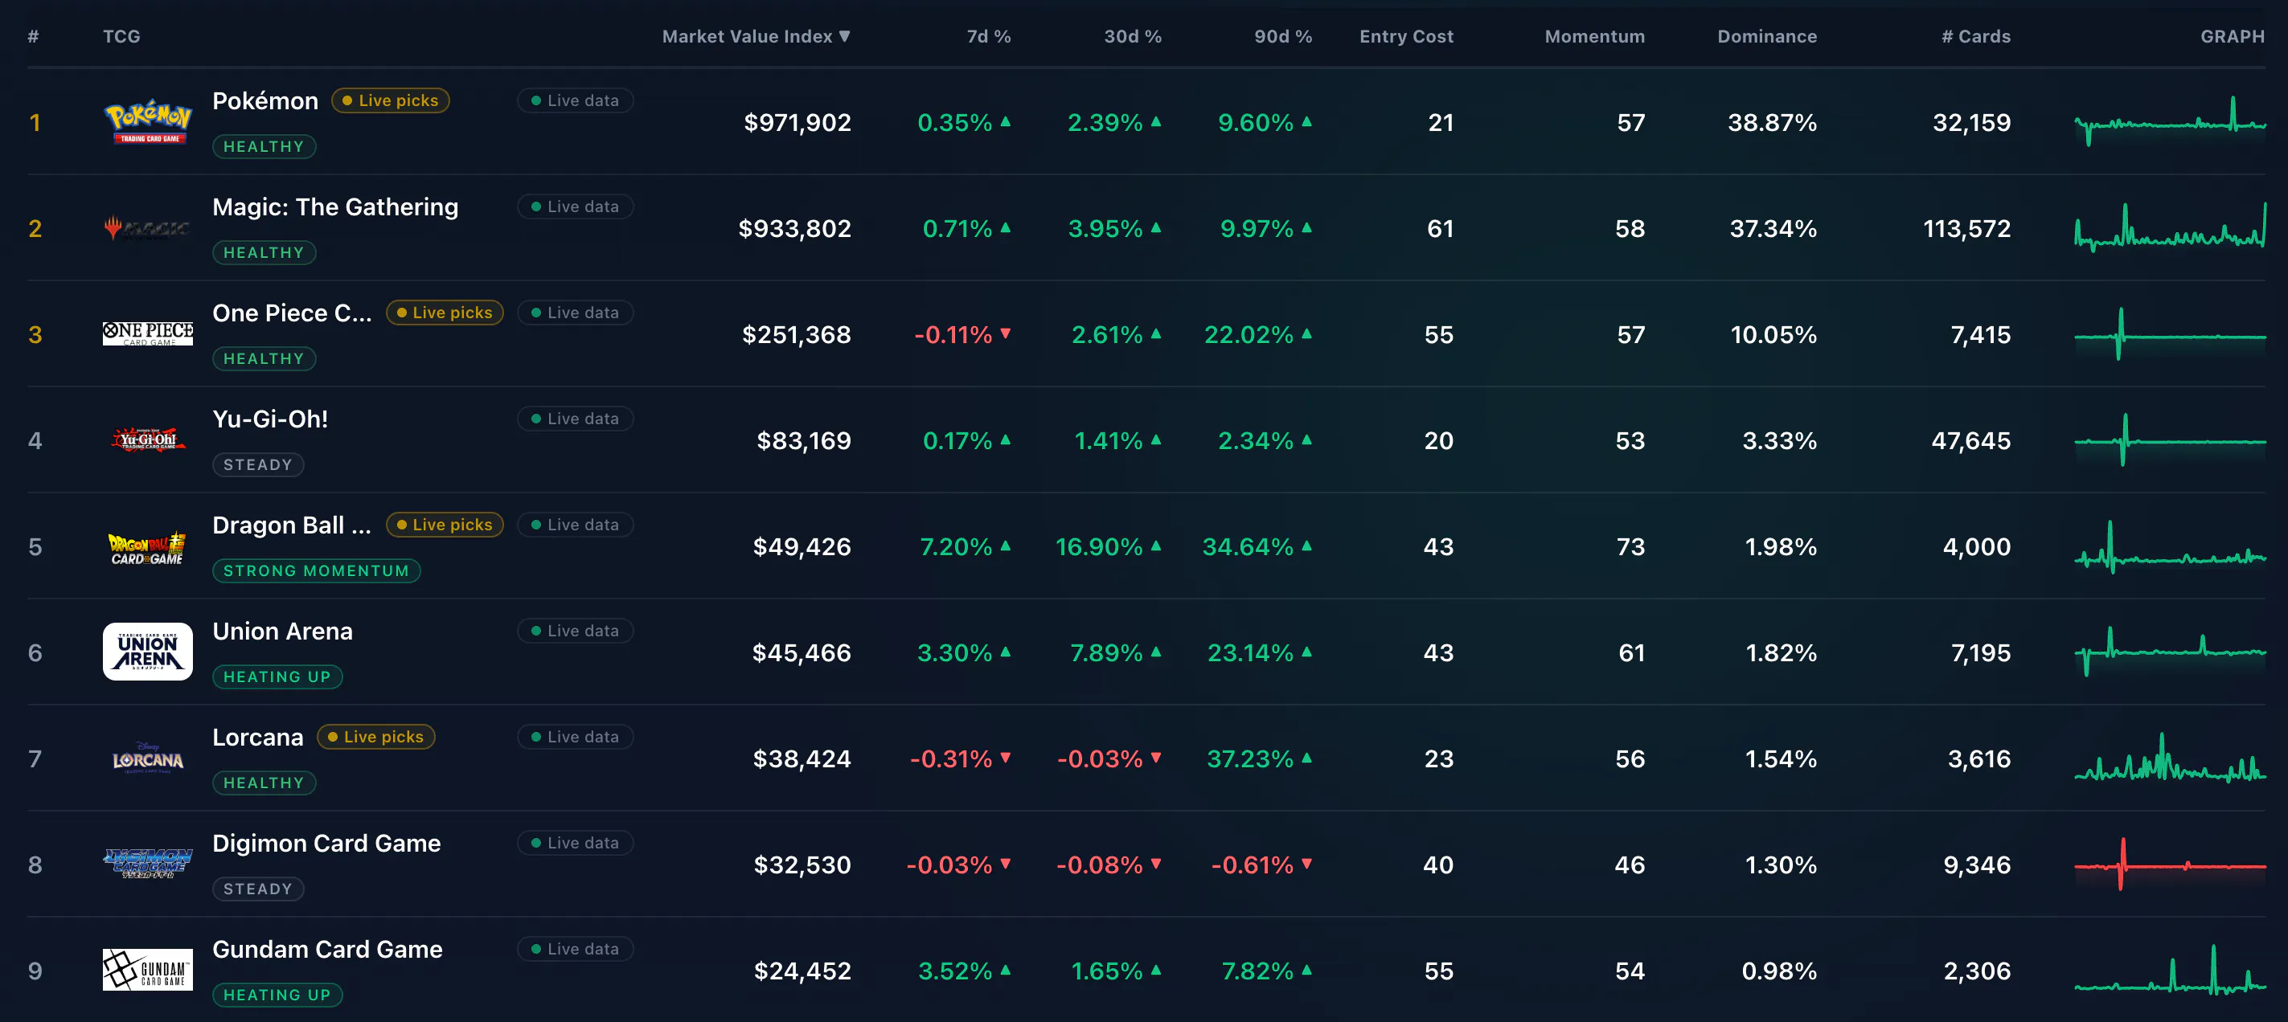Open the Gundam Card Game title link

point(327,949)
